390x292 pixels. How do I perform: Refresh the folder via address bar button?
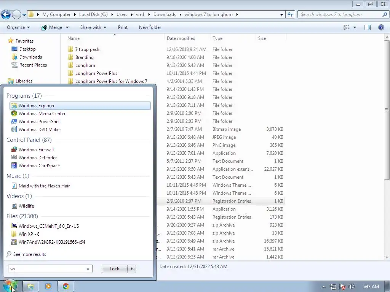click(290, 14)
